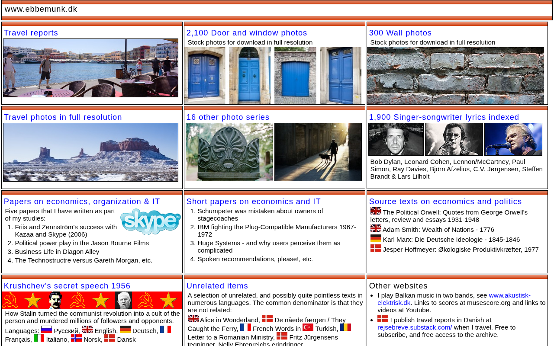This screenshot has width=554, height=346.
Task: Click the red Soviet banner with portraits
Action: 92,300
